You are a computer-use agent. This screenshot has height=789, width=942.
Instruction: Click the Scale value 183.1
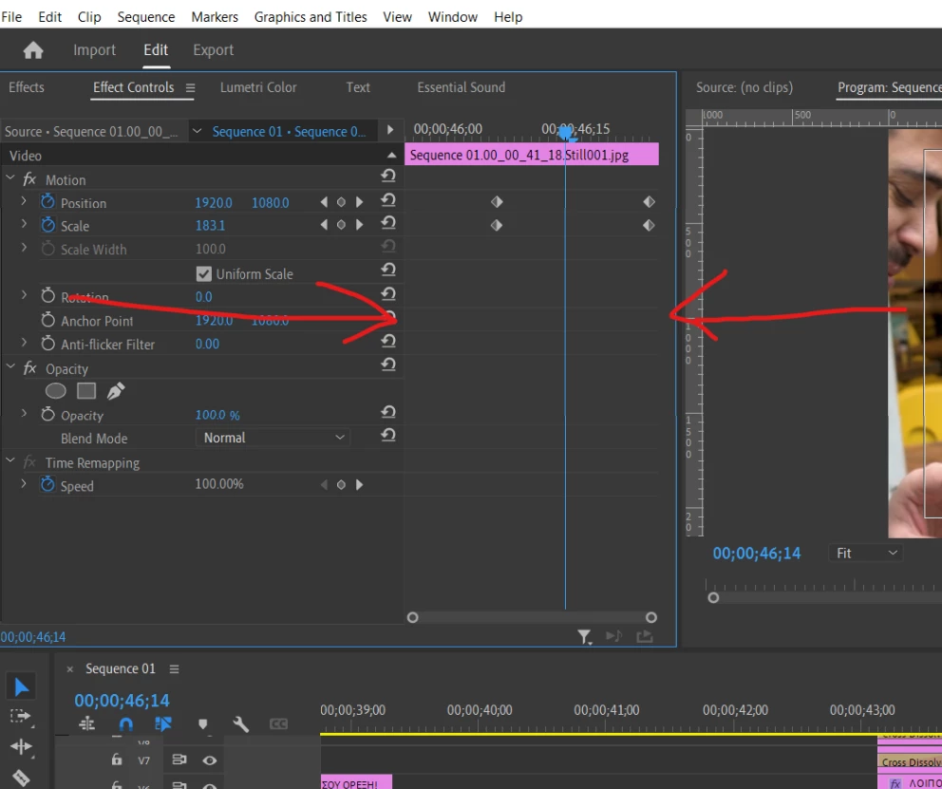(x=210, y=225)
